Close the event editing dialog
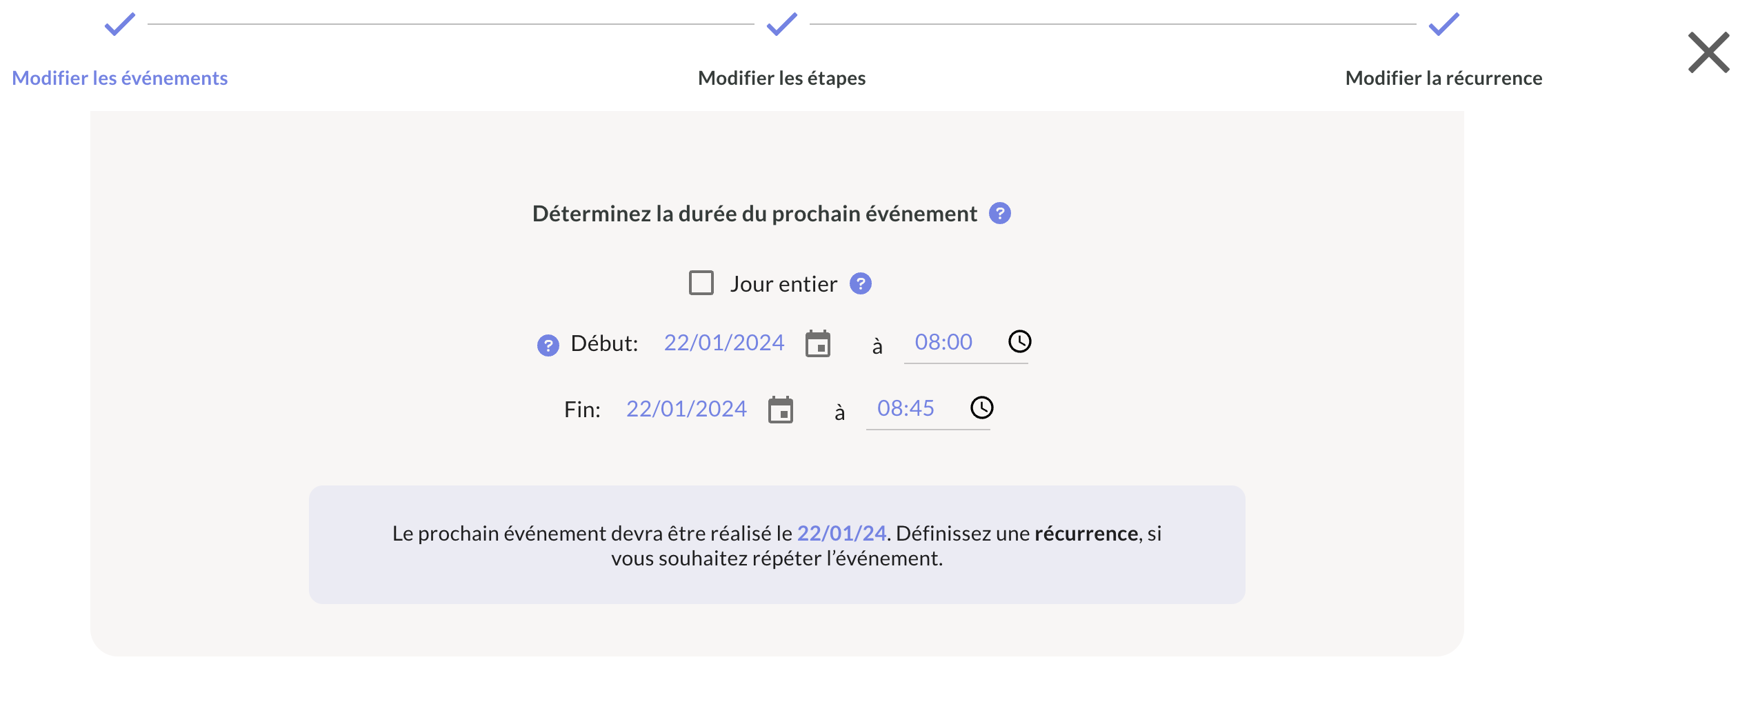This screenshot has width=1749, height=713. tap(1708, 52)
